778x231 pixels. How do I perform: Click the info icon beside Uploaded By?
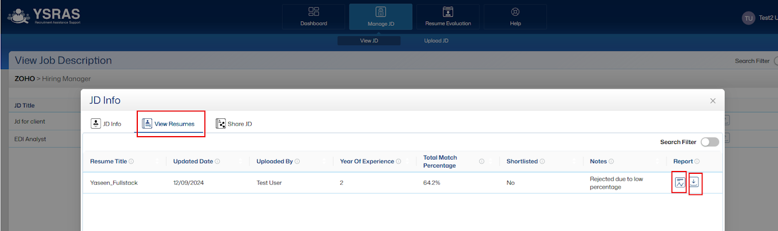[297, 161]
